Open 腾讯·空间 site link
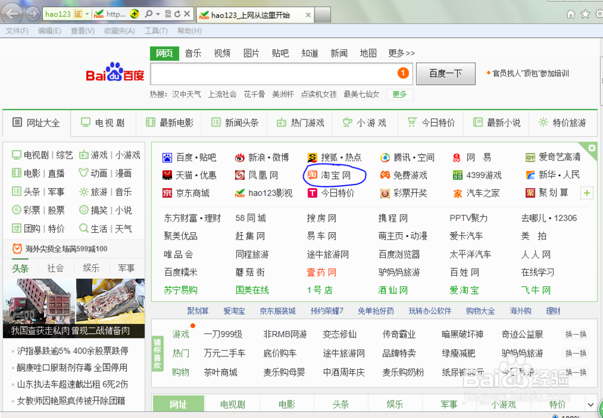Viewport: 603px width, 418px height. point(407,157)
